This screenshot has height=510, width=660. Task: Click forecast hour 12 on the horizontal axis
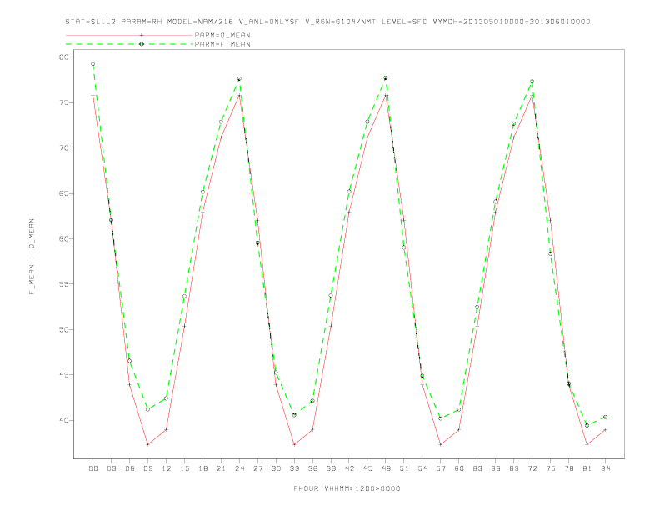[167, 468]
